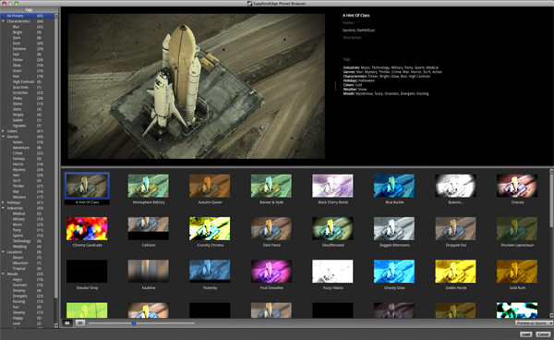Select the Bubonic preset thumbnail
554x340 pixels.
[x=456, y=186]
